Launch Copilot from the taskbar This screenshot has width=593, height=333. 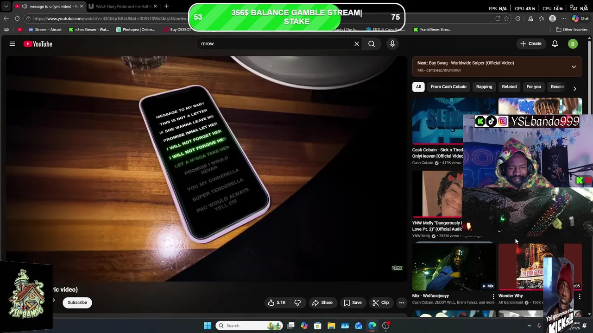coord(304,326)
